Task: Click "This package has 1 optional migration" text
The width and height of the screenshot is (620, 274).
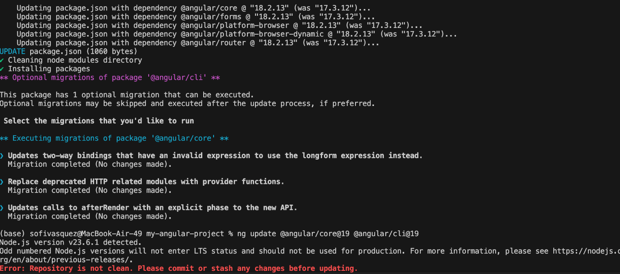Action: [127, 95]
